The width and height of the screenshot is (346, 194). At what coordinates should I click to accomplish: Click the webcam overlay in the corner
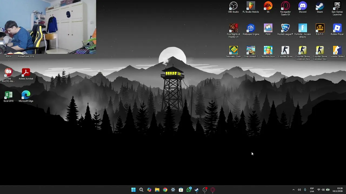(x=48, y=27)
